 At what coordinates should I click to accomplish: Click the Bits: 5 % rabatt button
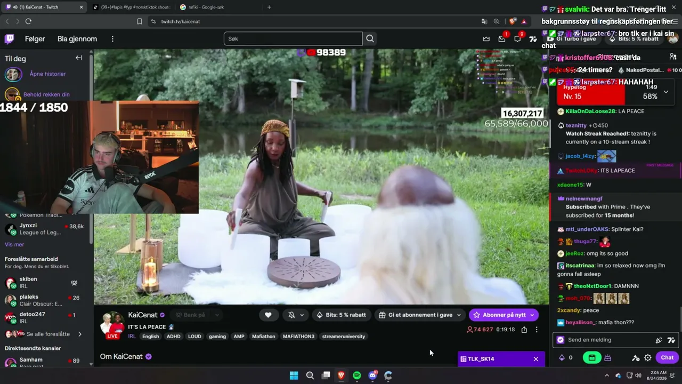342,315
